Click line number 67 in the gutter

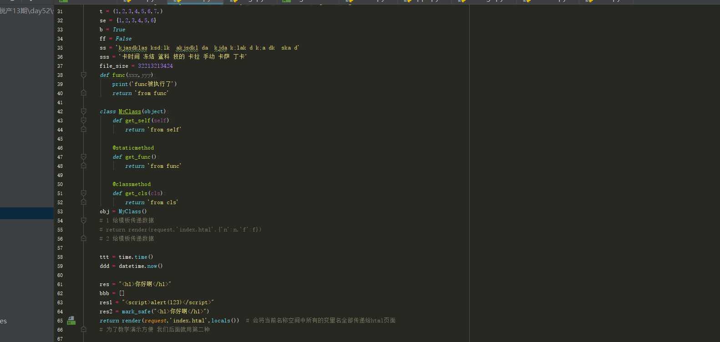[60, 339]
